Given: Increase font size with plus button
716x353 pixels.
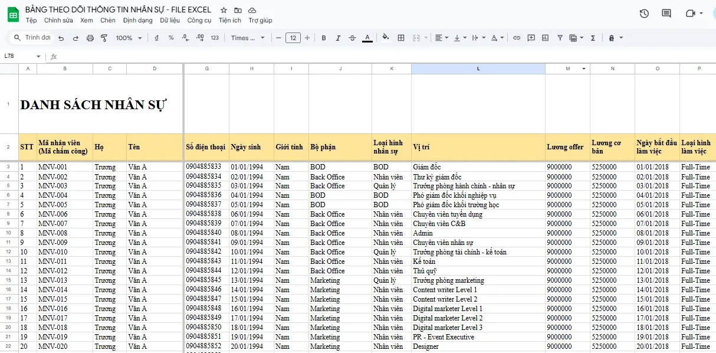Looking at the screenshot, I should [x=307, y=38].
